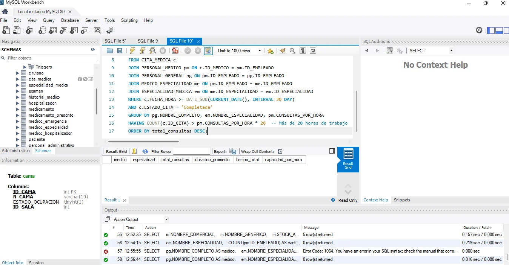Click the Filter Rows input field
The height and width of the screenshot is (265, 509).
click(191, 151)
